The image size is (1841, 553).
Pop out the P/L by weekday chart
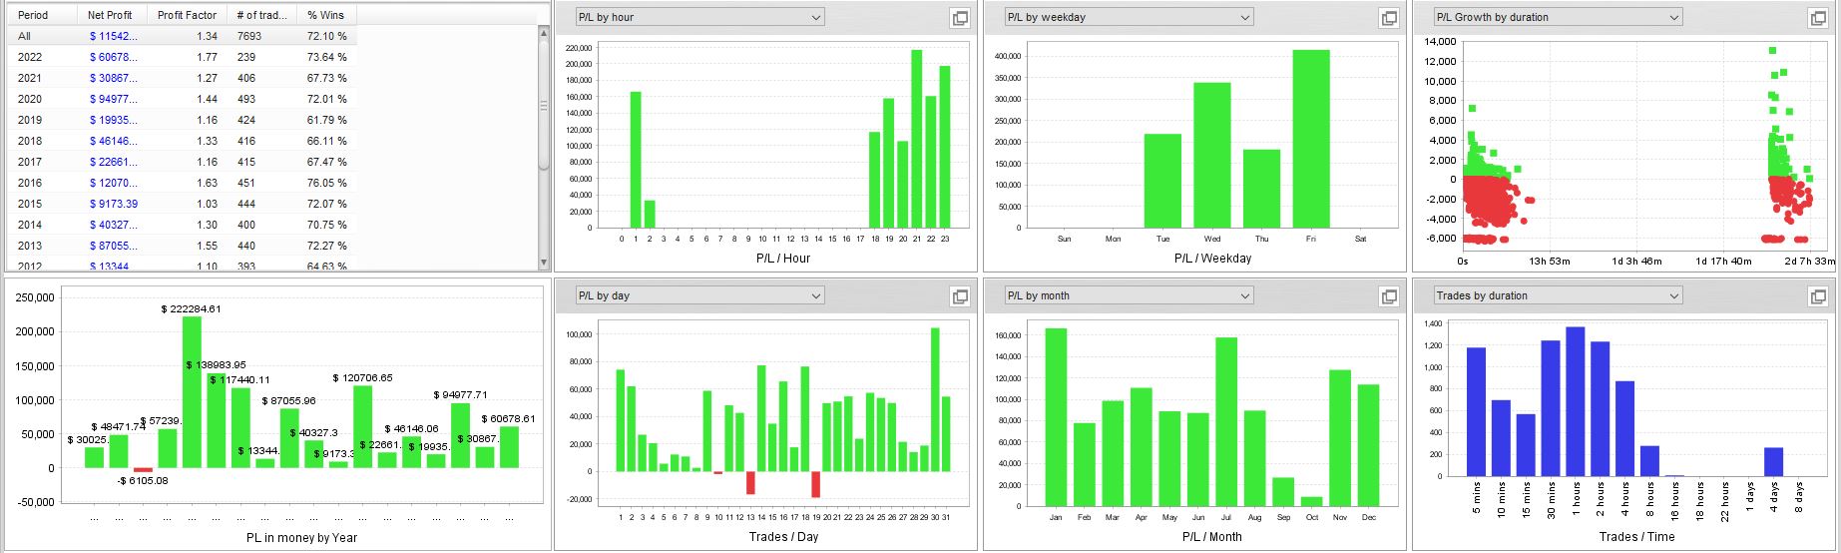click(1389, 18)
